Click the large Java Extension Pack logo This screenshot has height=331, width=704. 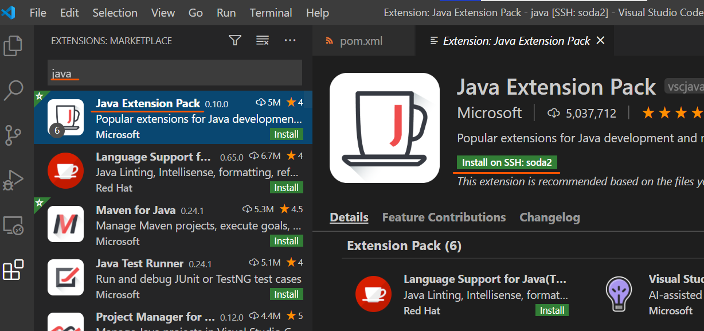tap(385, 128)
